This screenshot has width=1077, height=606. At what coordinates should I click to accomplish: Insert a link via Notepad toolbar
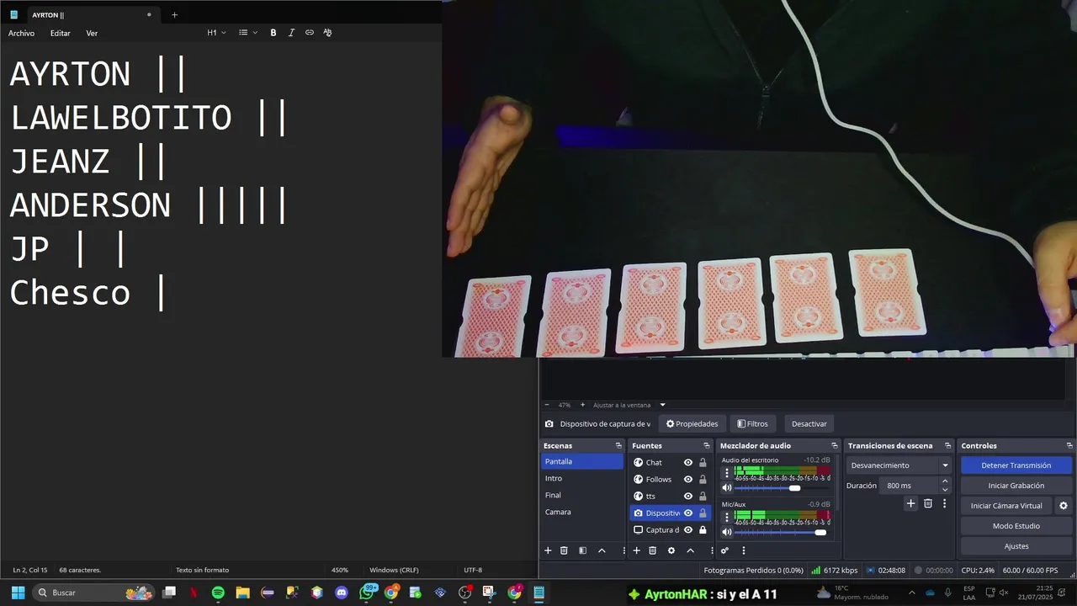point(310,33)
